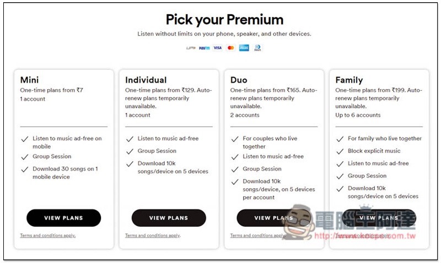Click checkmark beside Download 30 songs
This screenshot has height=263, width=441.
pos(25,169)
